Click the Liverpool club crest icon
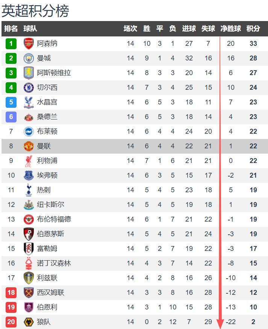 point(29,161)
